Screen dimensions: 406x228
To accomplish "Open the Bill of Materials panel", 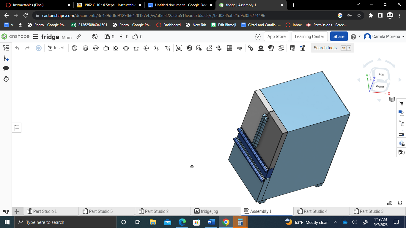I will 401,113.
